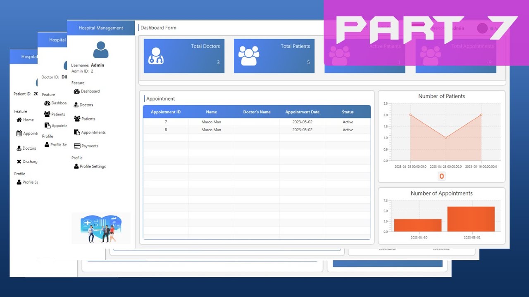Click the Appointment panel heading
The height and width of the screenshot is (297, 529).
160,99
